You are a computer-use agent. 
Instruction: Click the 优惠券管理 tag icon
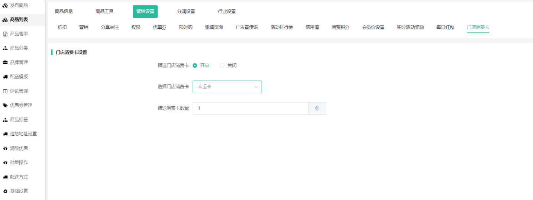(5, 106)
